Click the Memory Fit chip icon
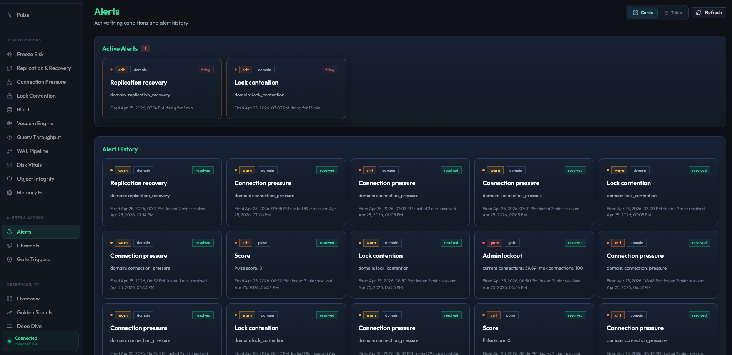Screen dimensions: 732x355 [10, 192]
